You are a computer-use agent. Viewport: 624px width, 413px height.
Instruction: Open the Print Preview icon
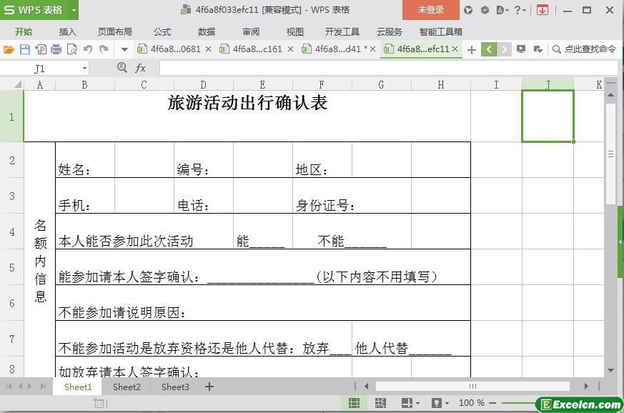click(x=71, y=49)
